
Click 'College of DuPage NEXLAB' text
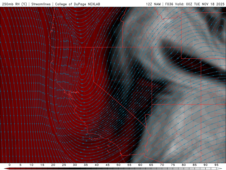(77, 4)
